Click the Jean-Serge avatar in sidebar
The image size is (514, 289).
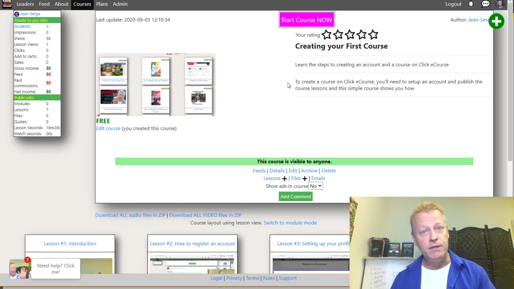pyautogui.click(x=17, y=14)
